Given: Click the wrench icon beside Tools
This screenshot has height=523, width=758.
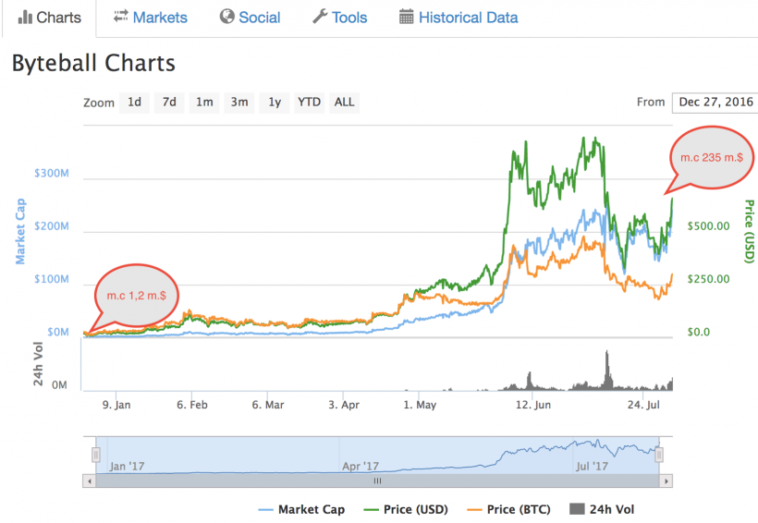Looking at the screenshot, I should [x=320, y=17].
